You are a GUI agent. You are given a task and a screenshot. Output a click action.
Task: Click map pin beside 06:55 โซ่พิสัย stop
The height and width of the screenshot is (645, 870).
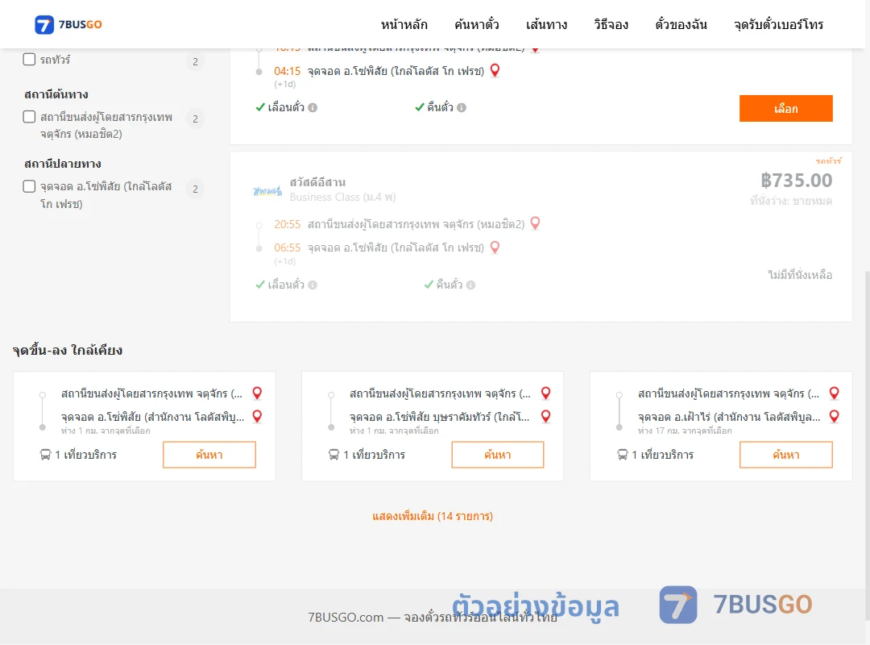[495, 248]
